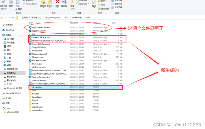Viewport: 205px width, 129px height.
Task: Click the 编辑 (Edit) ribbon button
Action: (102, 5)
